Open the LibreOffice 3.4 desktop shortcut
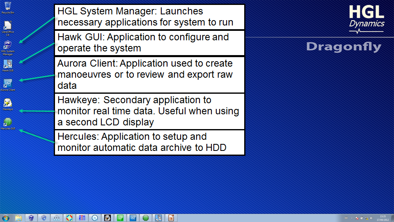394x222 pixels. tap(7, 28)
